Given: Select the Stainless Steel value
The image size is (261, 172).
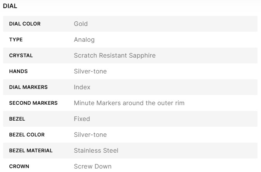Looking at the screenshot, I should click(96, 151).
